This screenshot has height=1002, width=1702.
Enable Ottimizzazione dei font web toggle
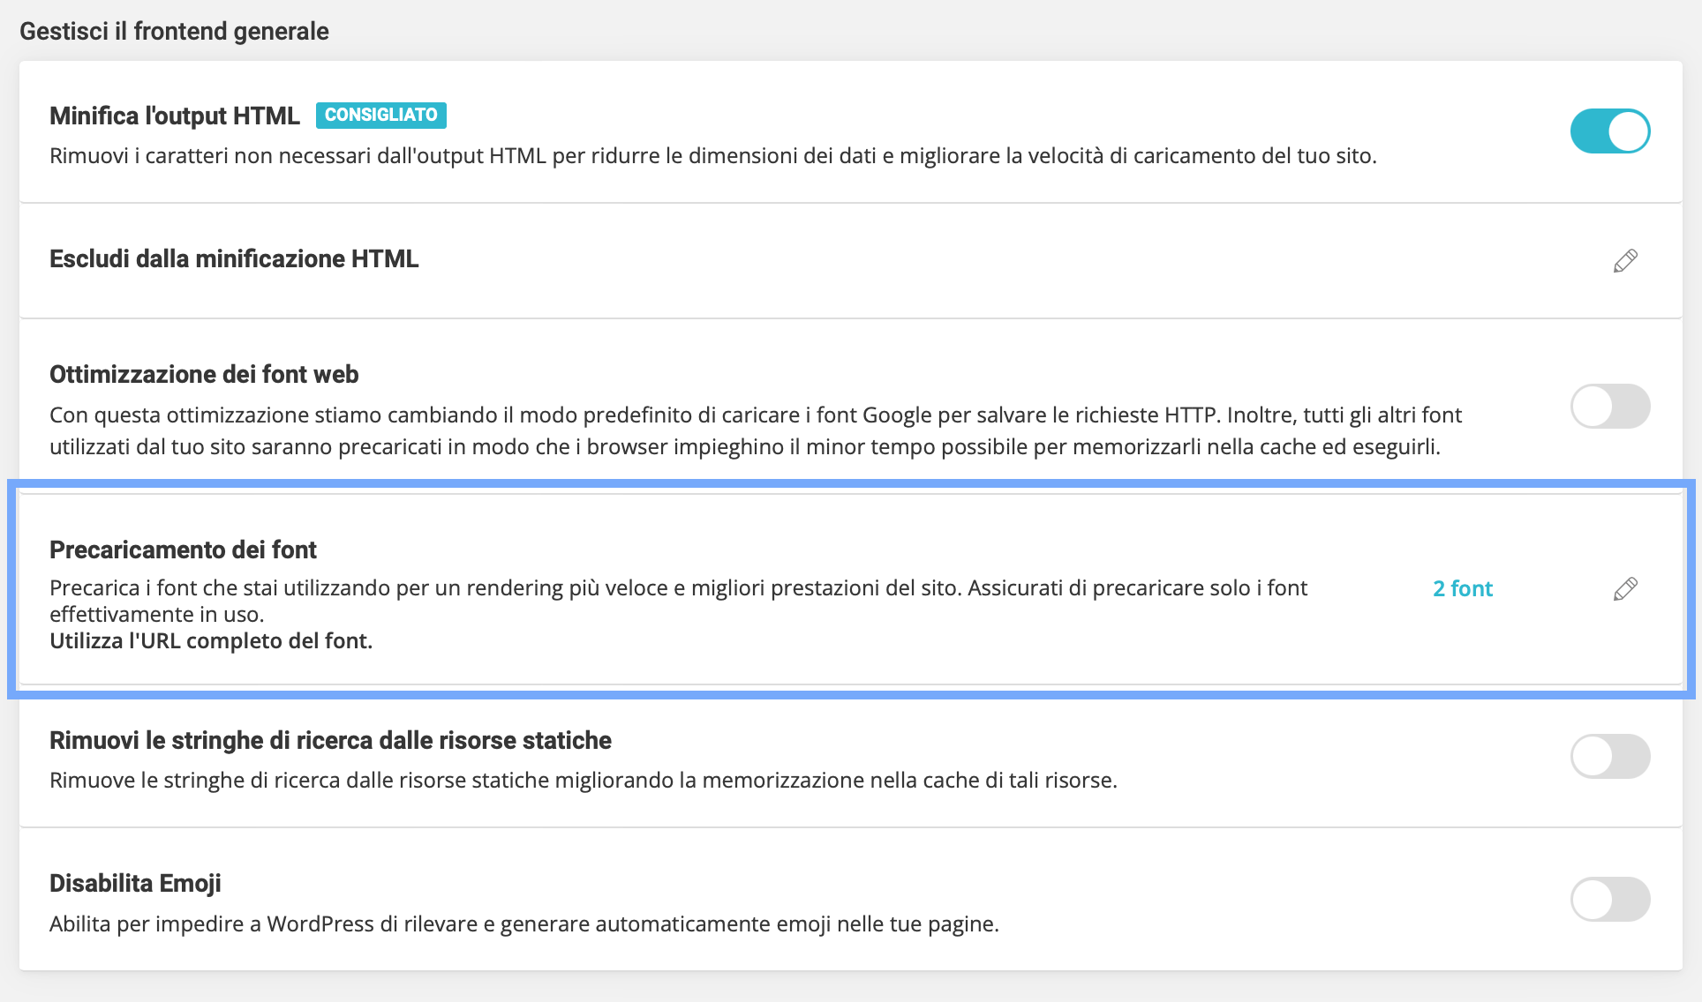click(x=1609, y=407)
